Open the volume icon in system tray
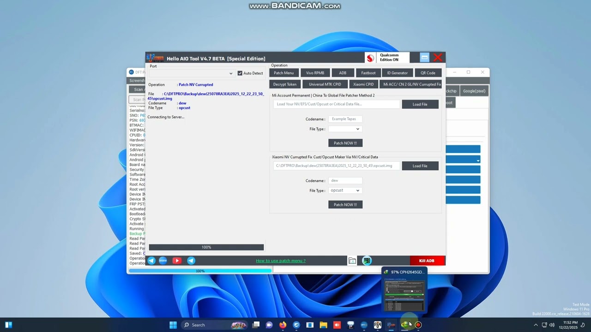The height and width of the screenshot is (332, 591). tap(552, 325)
